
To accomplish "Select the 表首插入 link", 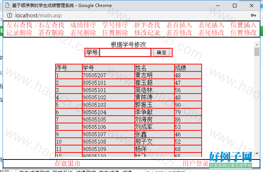I will (179, 25).
